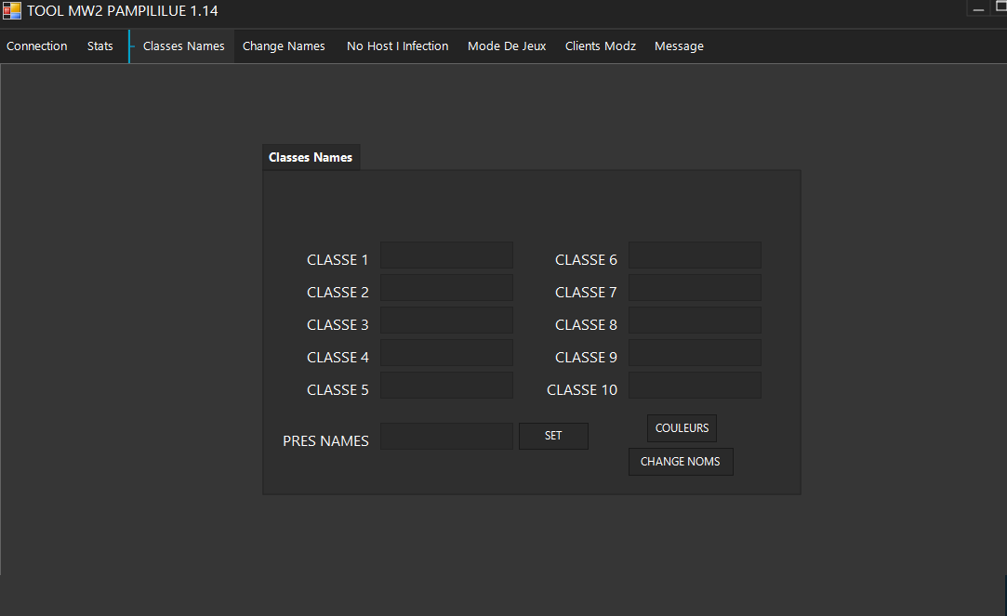Screen dimensions: 1007x616
Task: Click the CLASSE 4 label
Action: tap(338, 358)
